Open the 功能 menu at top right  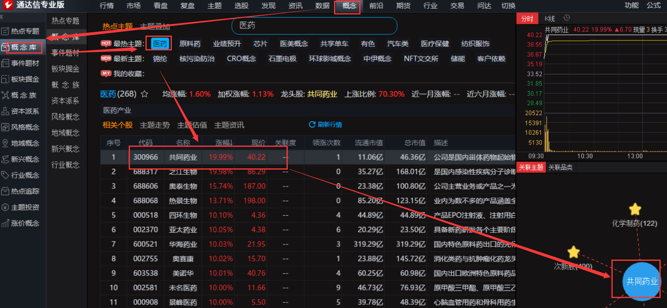[632, 5]
